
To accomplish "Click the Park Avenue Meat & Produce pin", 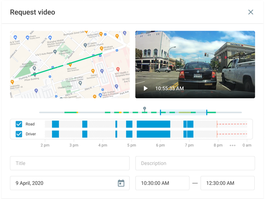I will click(100, 95).
